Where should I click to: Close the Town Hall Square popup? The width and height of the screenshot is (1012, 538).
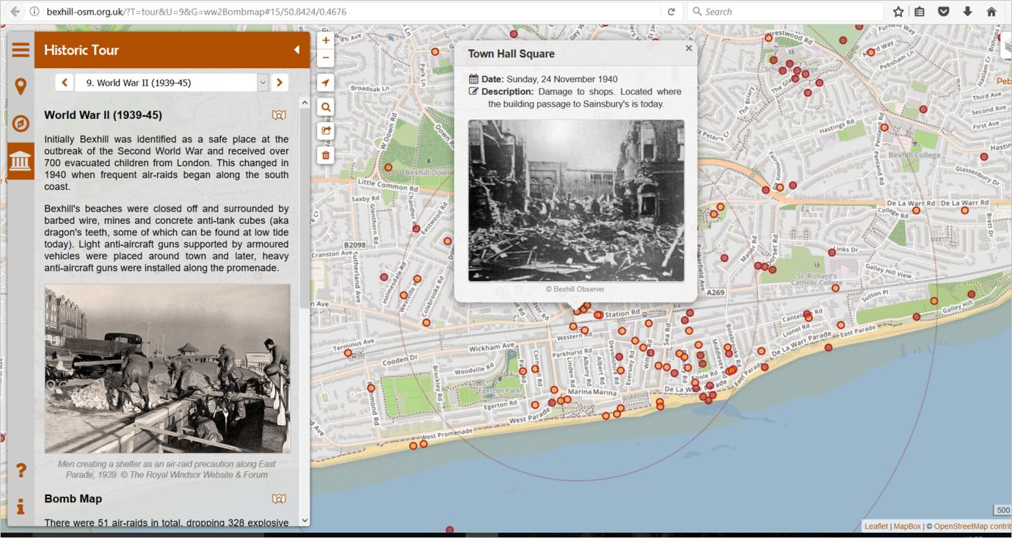pos(688,48)
